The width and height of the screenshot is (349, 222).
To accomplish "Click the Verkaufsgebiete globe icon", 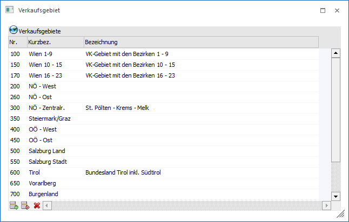I will 14,31.
